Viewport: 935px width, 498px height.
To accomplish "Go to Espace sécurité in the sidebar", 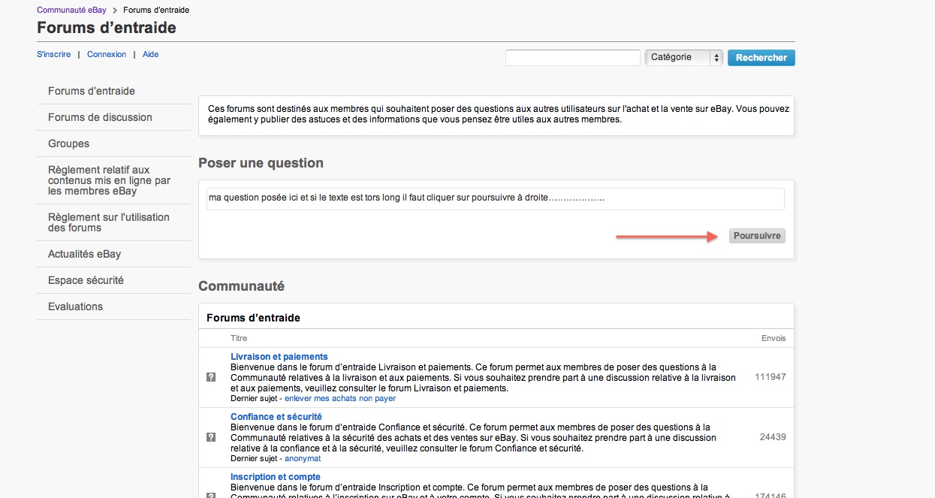I will (x=86, y=280).
